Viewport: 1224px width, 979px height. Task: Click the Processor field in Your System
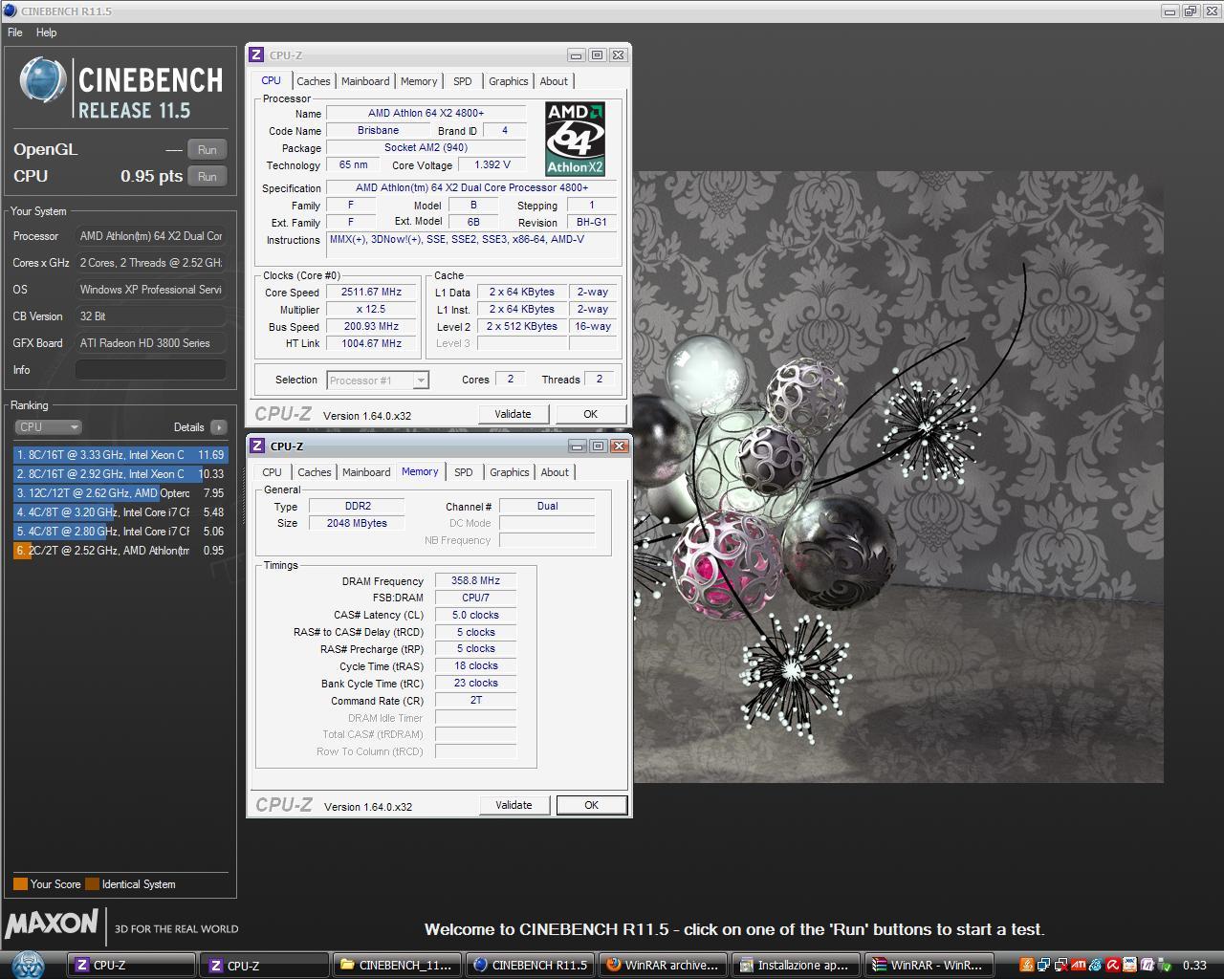[151, 236]
